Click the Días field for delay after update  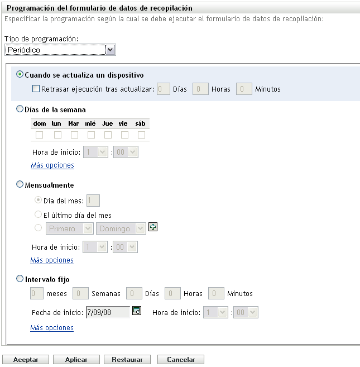[x=164, y=89]
